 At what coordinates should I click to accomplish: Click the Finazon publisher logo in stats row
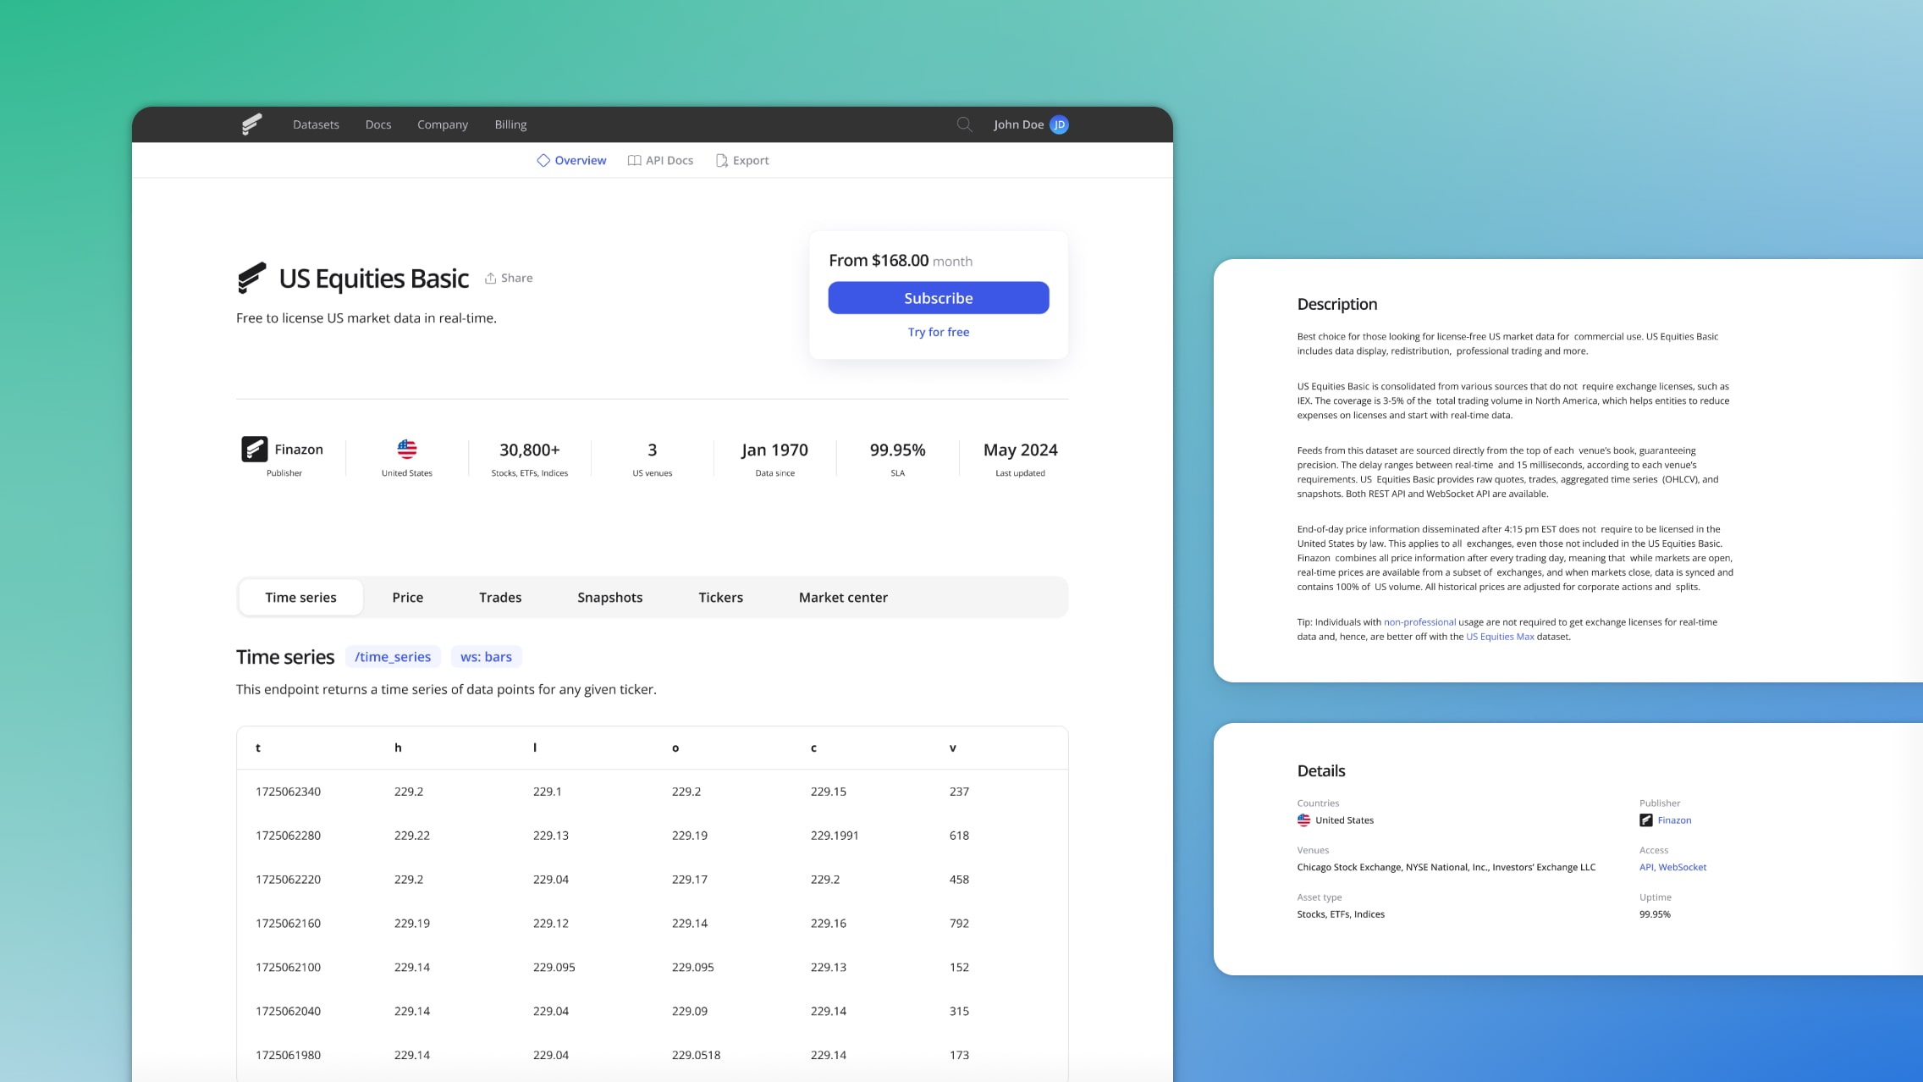254,449
